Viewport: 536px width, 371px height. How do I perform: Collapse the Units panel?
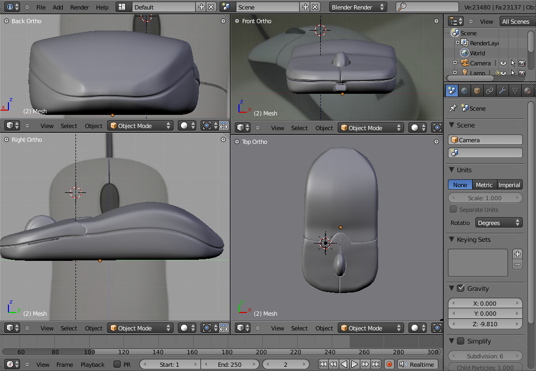tap(452, 170)
